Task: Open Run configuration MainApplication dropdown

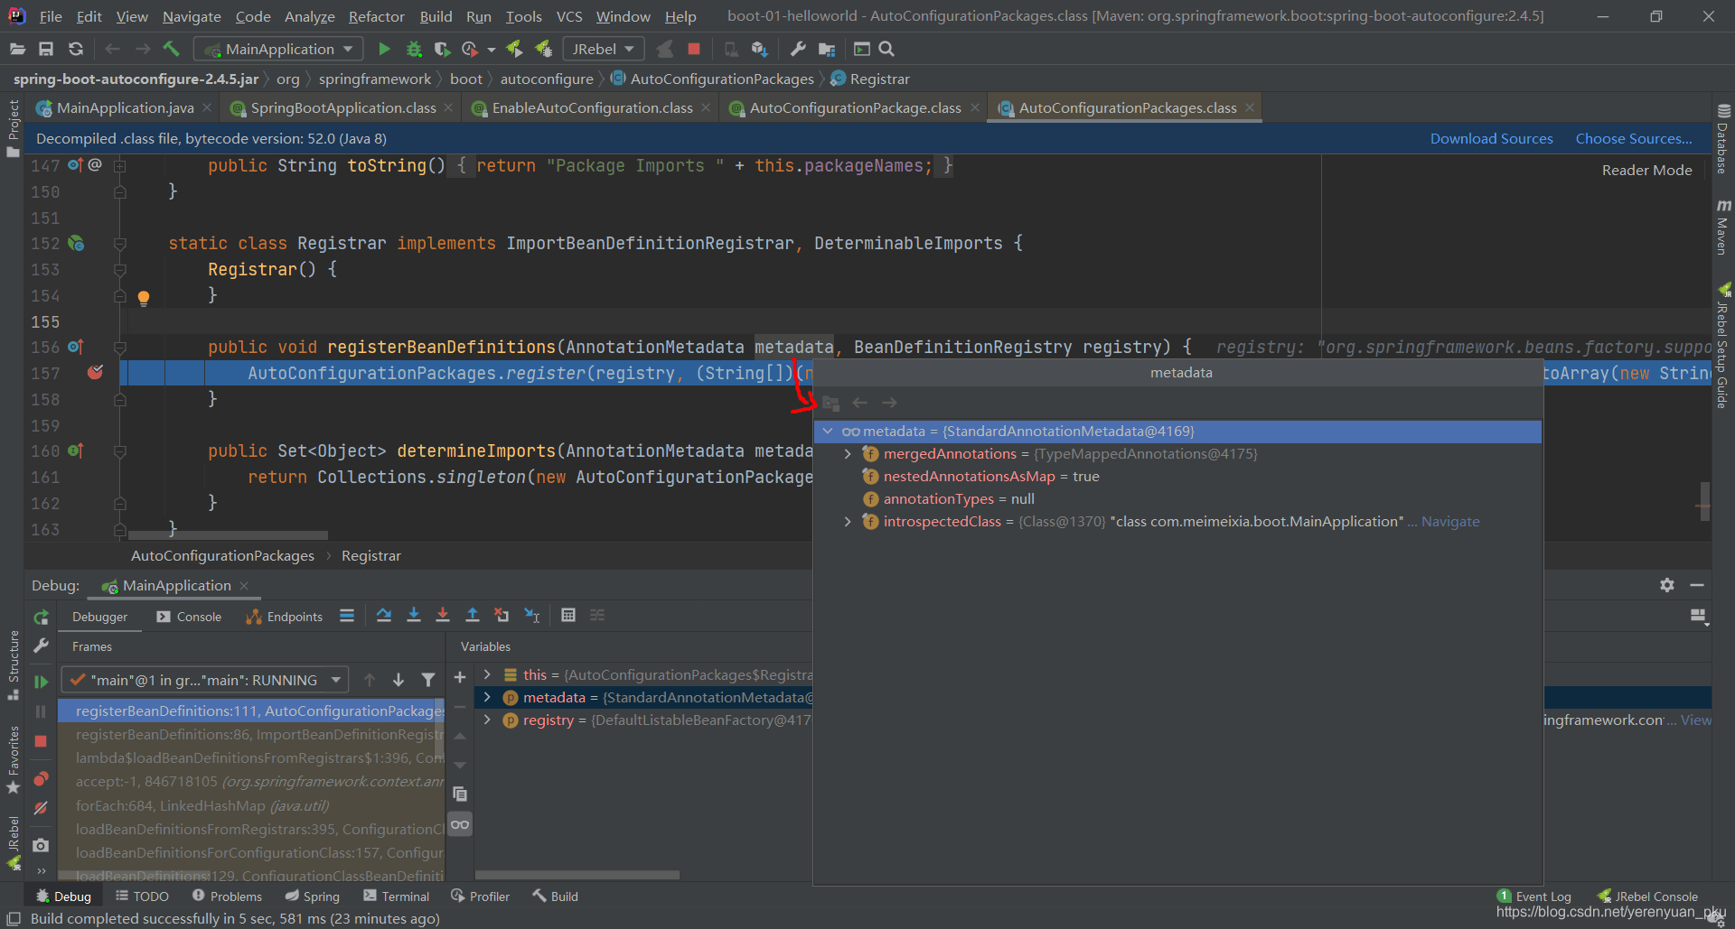Action: pos(278,49)
